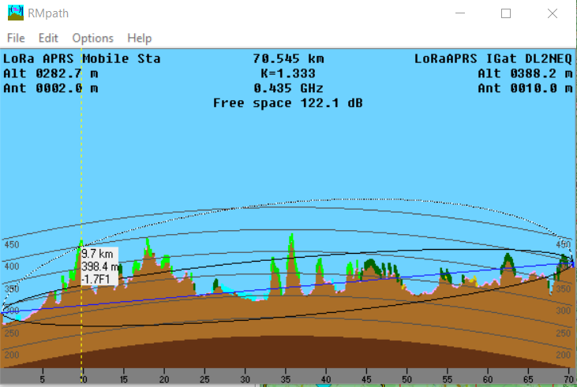Click the 35 km mark on distance axis

click(286, 379)
